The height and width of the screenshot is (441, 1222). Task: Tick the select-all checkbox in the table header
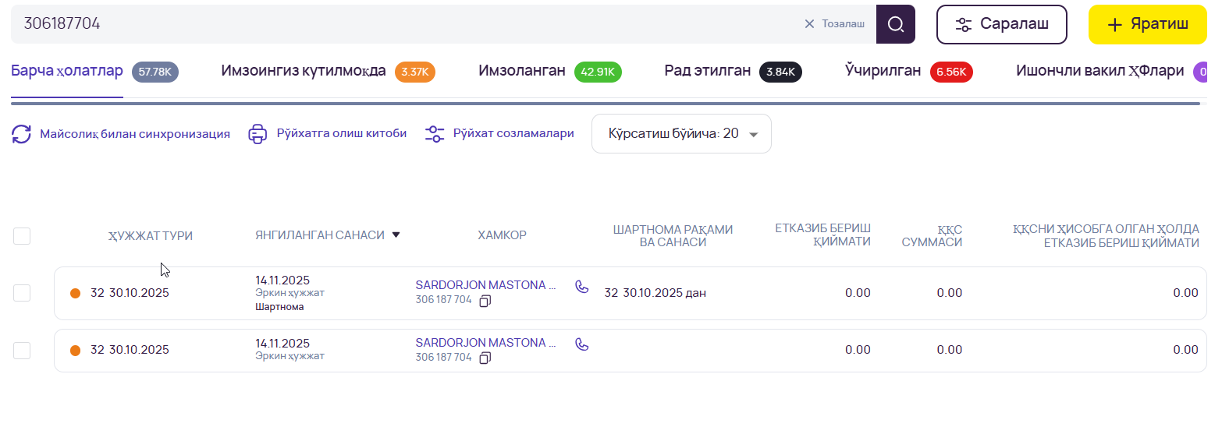tap(22, 235)
